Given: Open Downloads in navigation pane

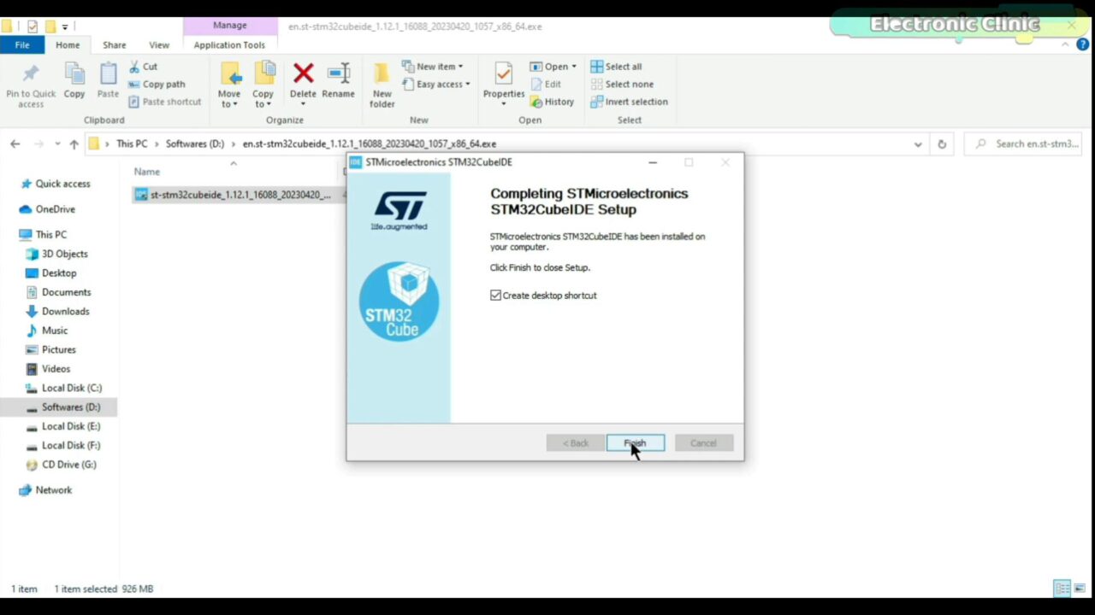Looking at the screenshot, I should (65, 312).
